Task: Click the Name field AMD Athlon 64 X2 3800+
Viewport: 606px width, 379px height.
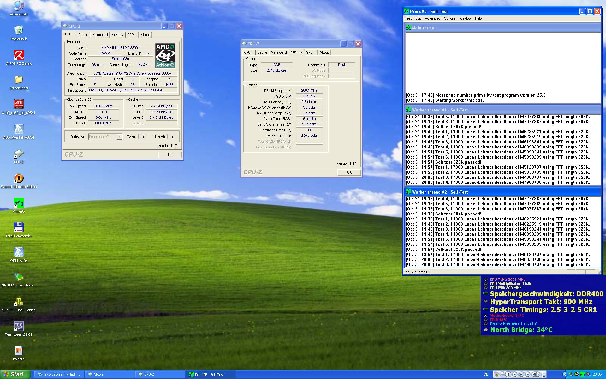Action: click(x=121, y=48)
